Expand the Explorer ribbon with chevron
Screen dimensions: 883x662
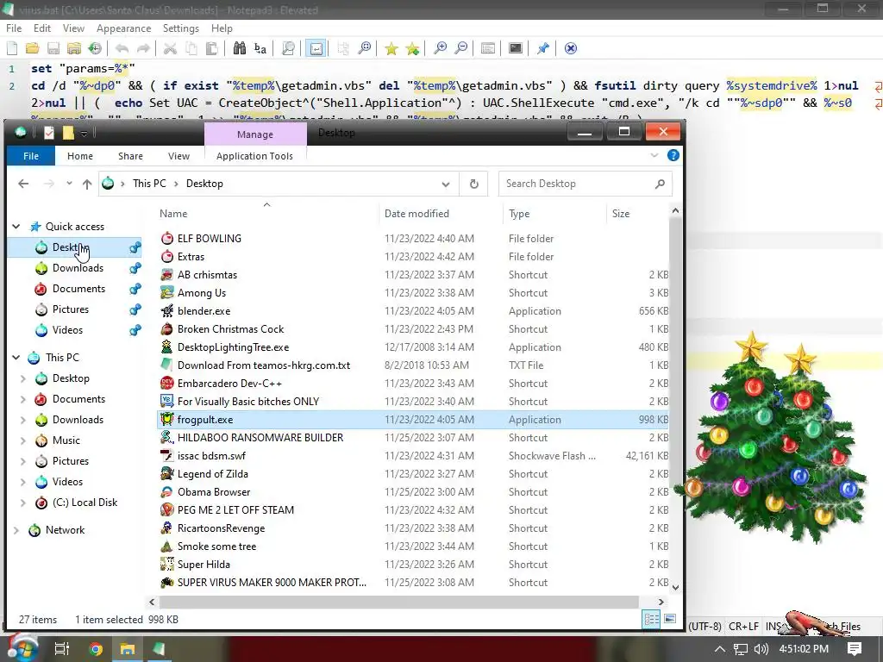[x=654, y=155]
